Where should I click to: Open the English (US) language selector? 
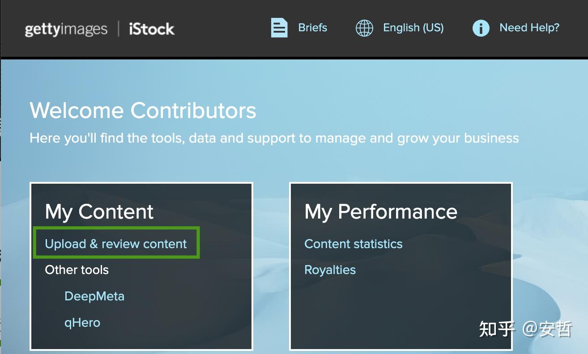[x=413, y=28]
